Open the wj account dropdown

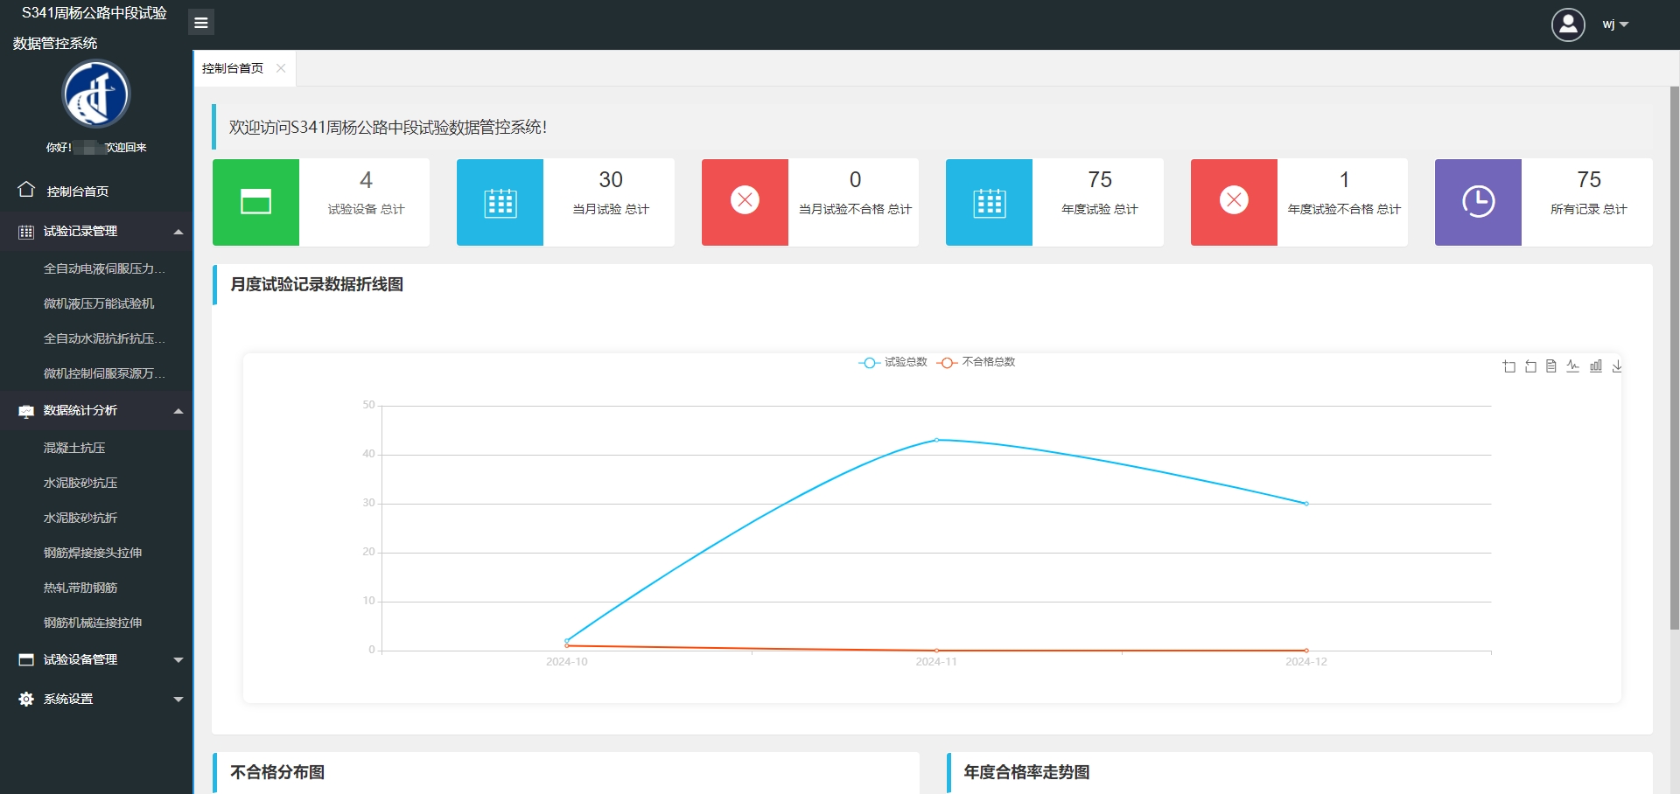coord(1615,24)
